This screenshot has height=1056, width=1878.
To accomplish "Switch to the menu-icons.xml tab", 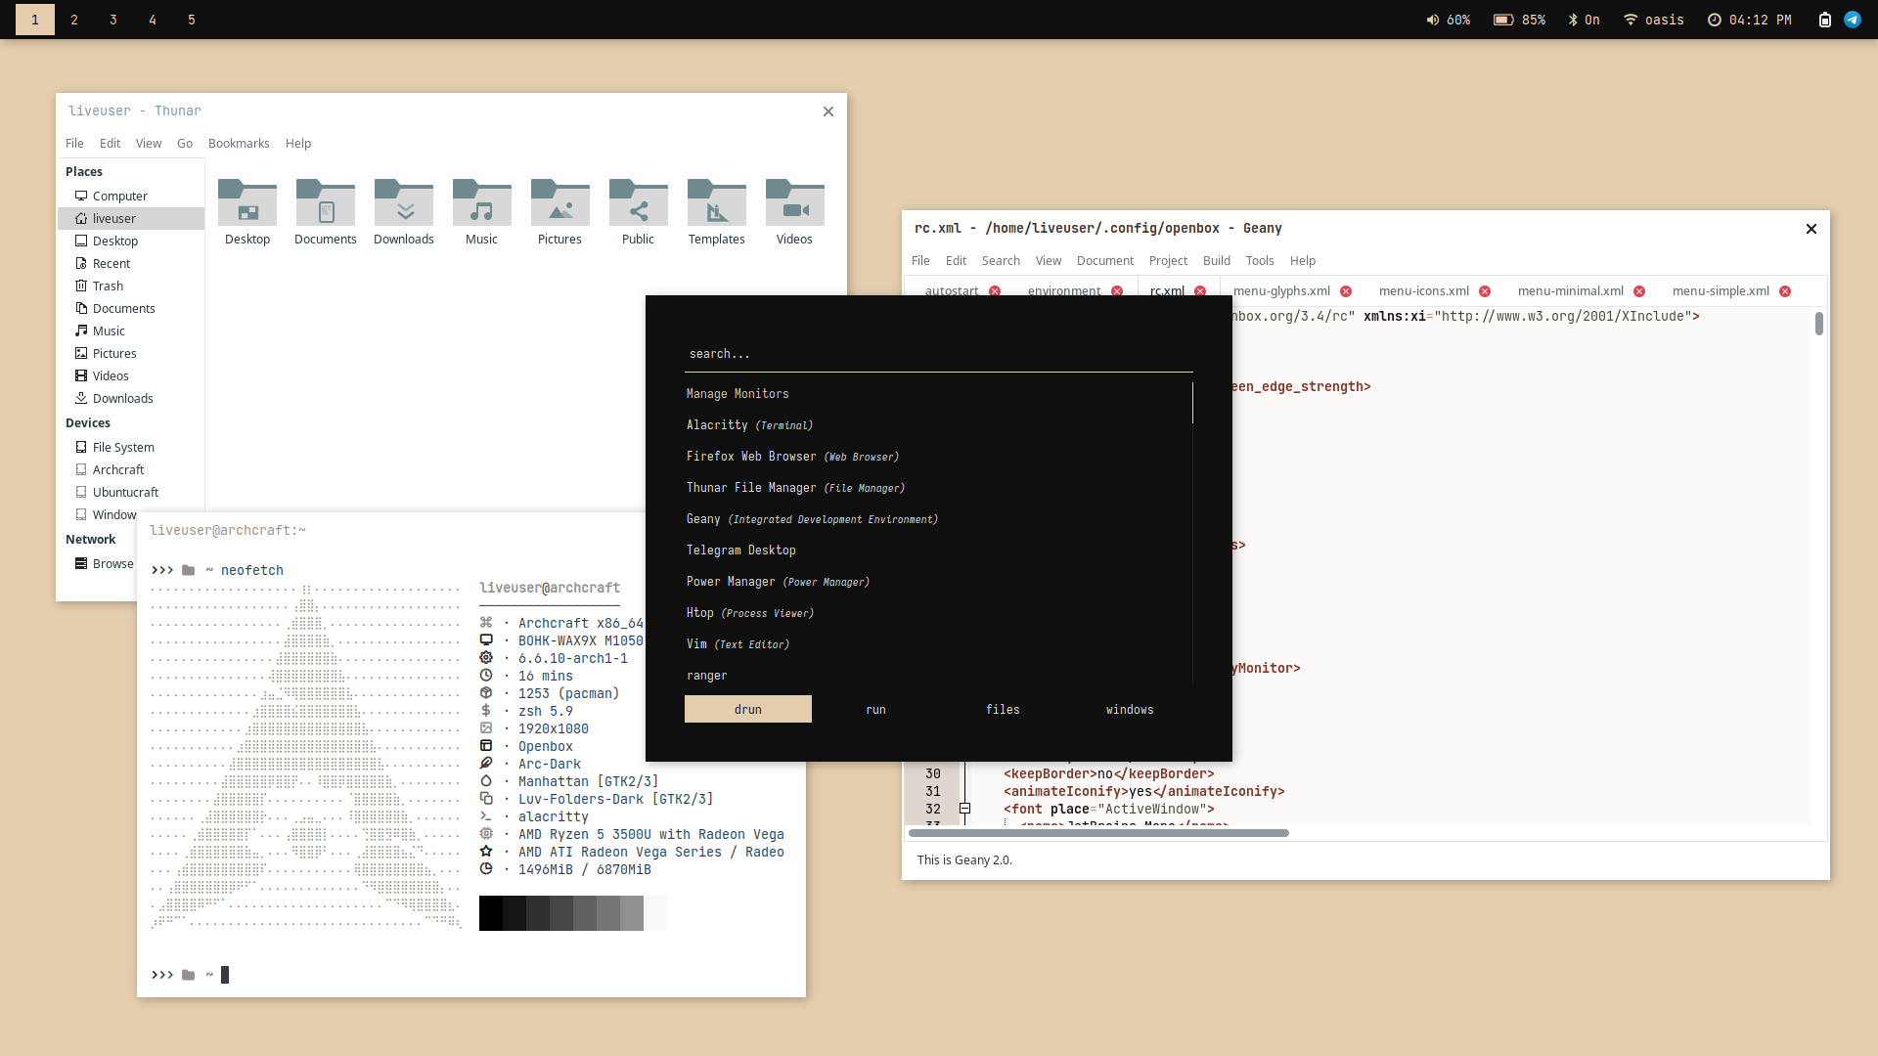I will coord(1423,291).
